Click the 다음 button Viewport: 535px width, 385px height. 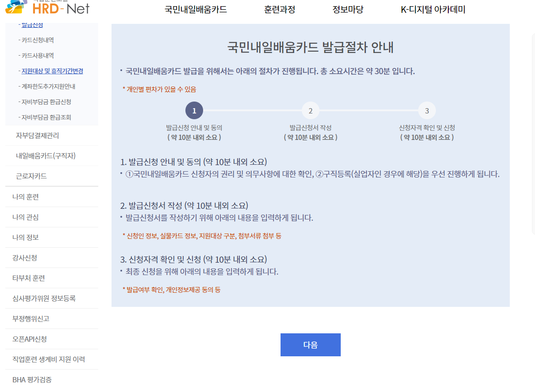click(x=310, y=344)
